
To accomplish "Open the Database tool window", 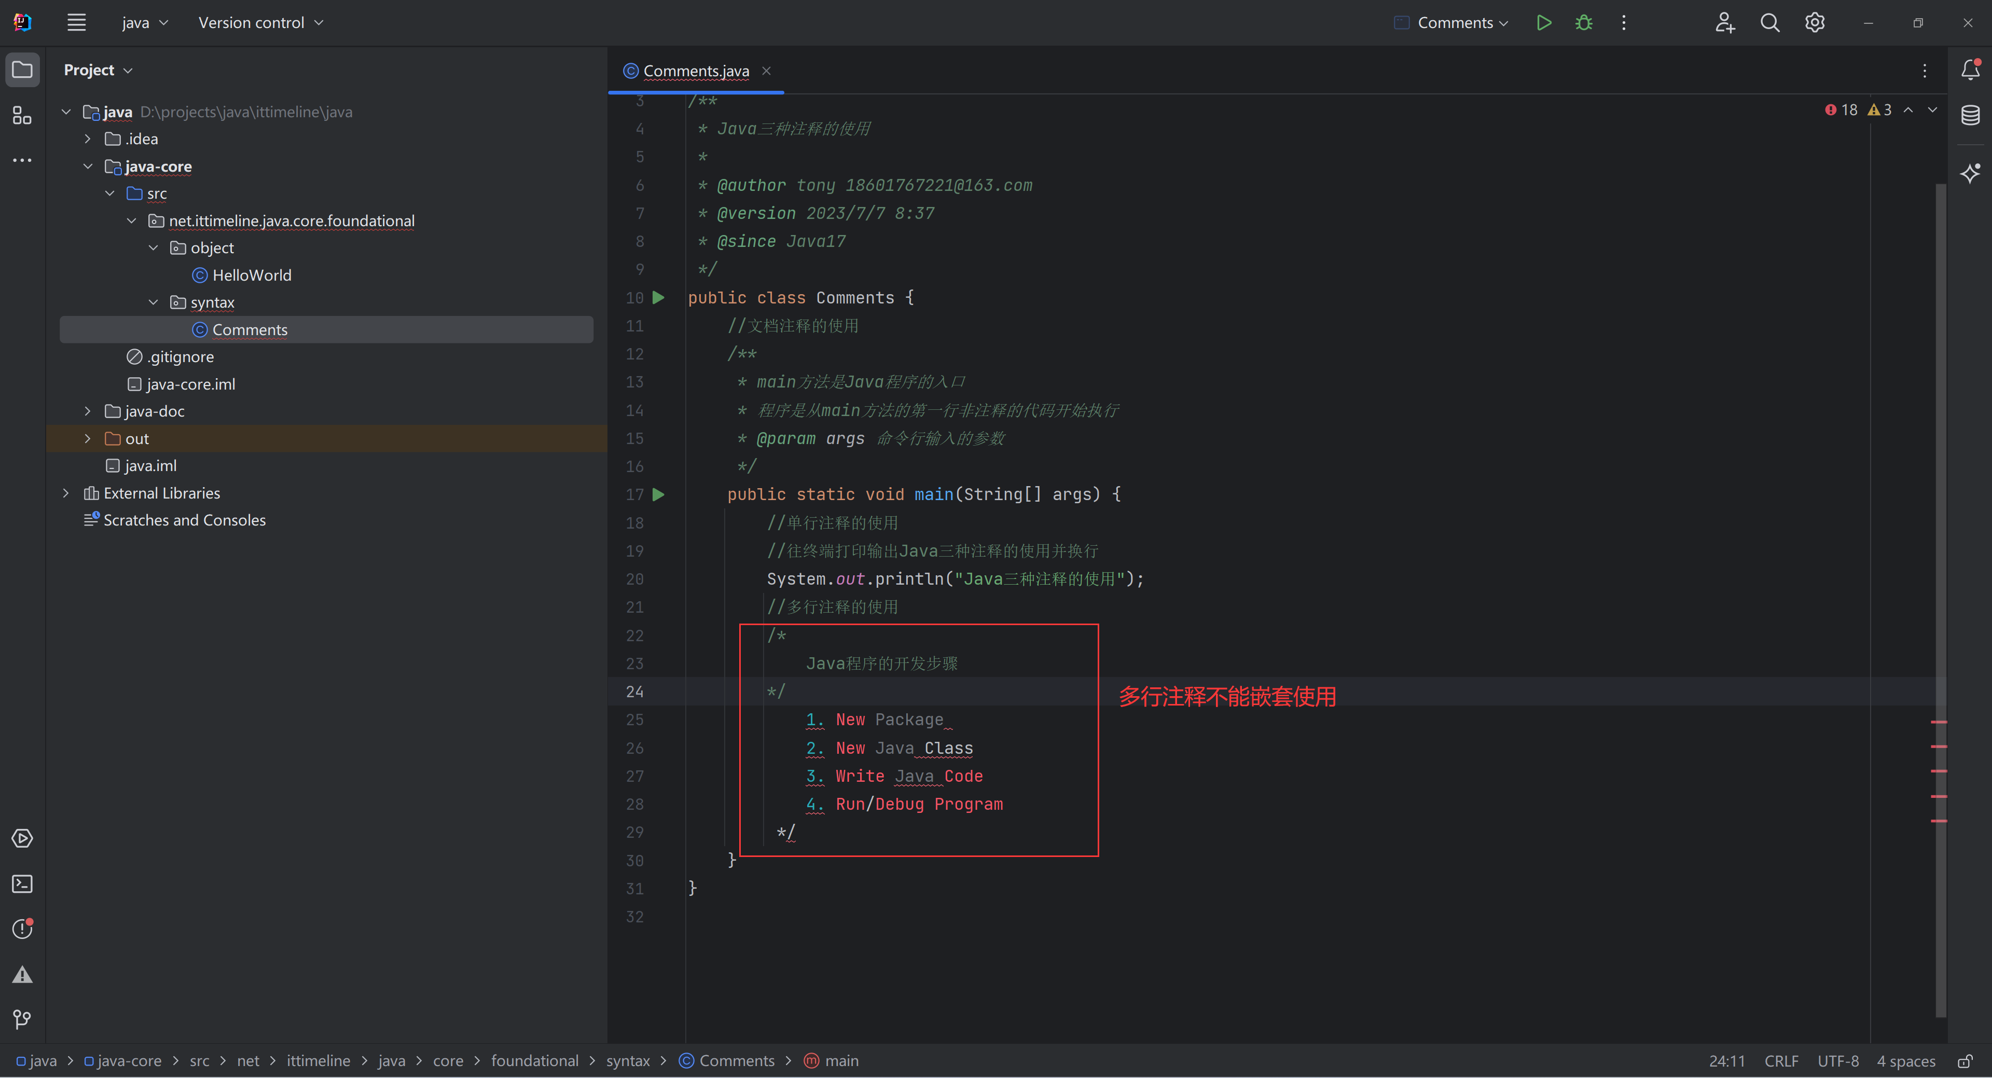I will 1970,115.
